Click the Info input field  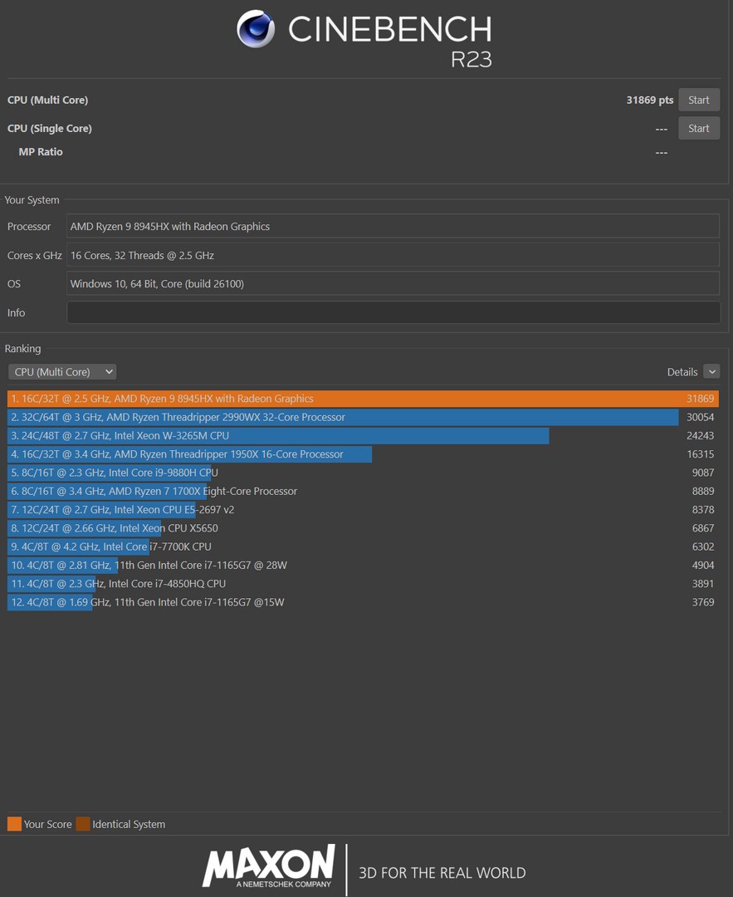[393, 312]
